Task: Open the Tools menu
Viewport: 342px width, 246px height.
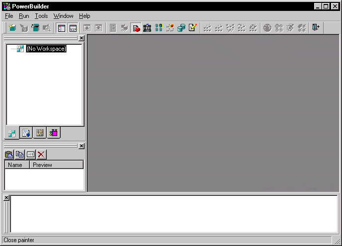Action: (41, 16)
